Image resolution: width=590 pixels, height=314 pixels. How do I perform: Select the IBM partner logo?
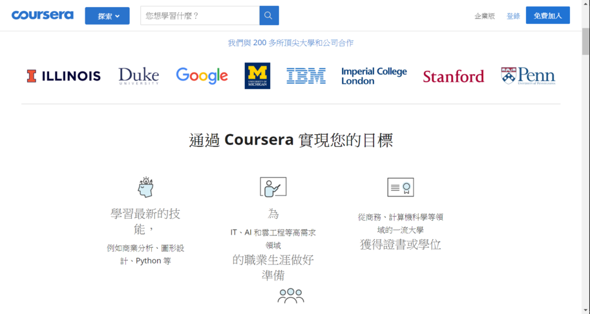tap(306, 76)
